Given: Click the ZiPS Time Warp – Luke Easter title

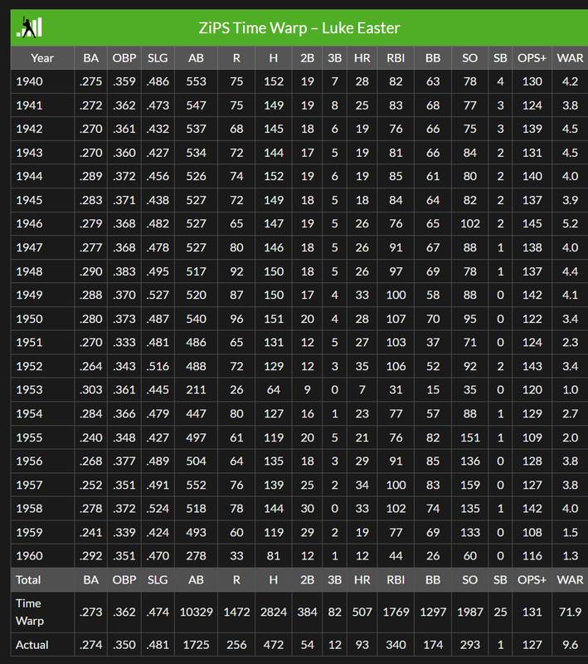Looking at the screenshot, I should coord(299,28).
